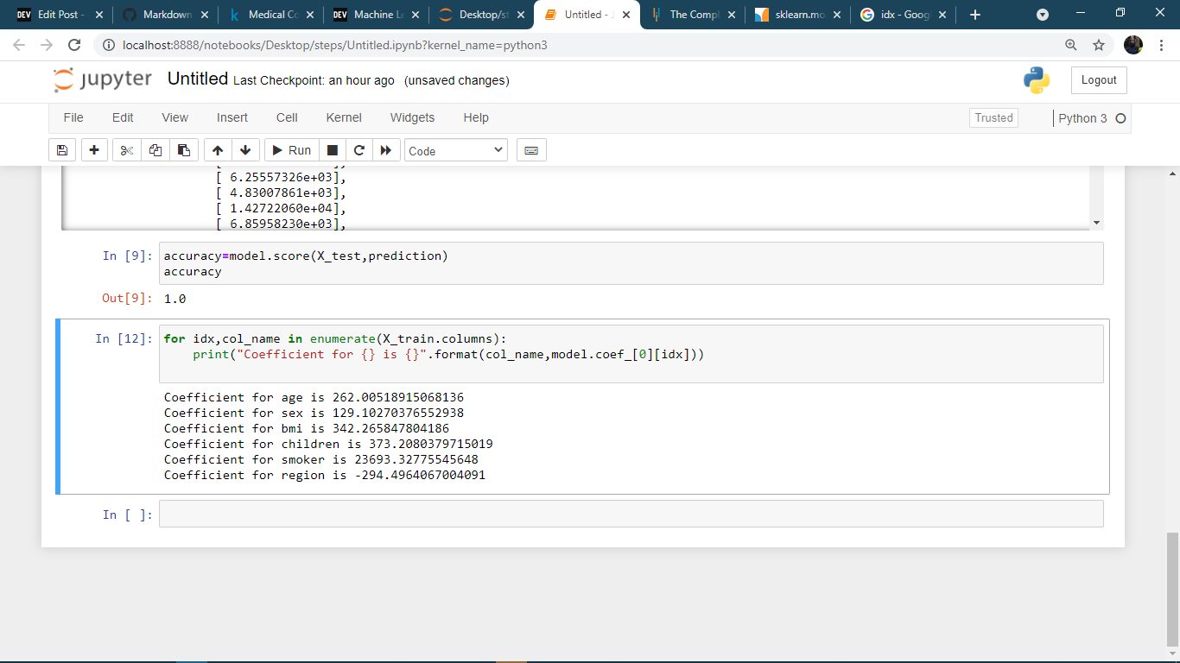Restart the kernel with circular arrow icon
Viewport: 1180px width, 663px height.
[359, 150]
